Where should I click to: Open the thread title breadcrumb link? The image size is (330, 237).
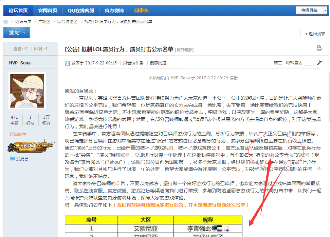tap(118, 22)
